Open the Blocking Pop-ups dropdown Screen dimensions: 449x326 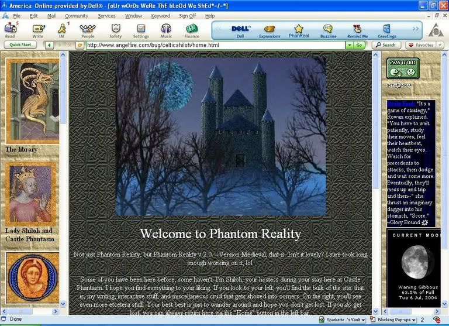point(413,320)
